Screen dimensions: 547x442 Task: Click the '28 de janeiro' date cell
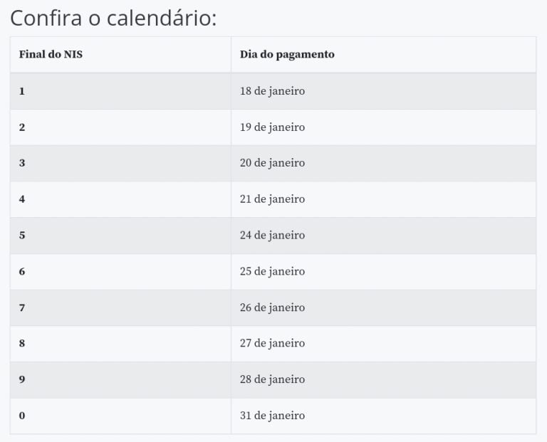click(x=383, y=380)
